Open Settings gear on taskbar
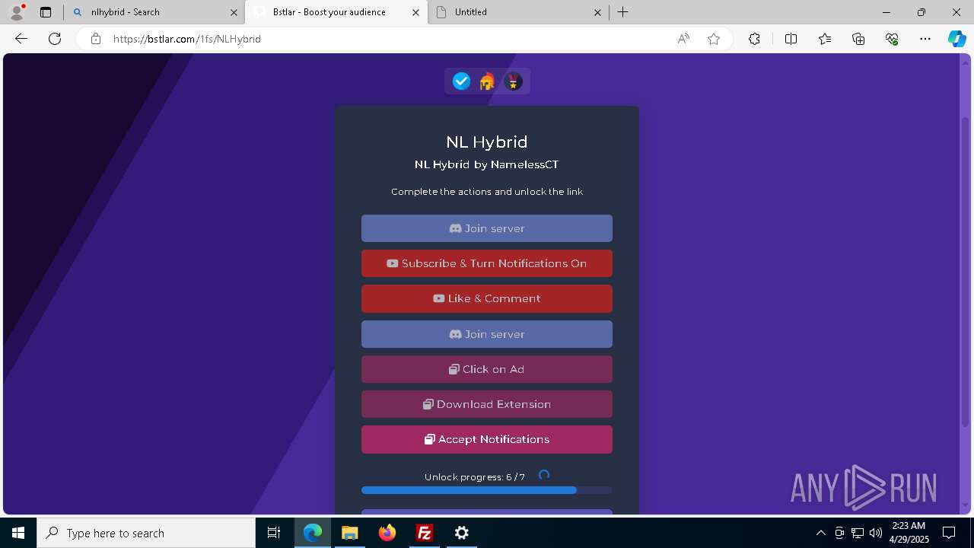 [462, 533]
